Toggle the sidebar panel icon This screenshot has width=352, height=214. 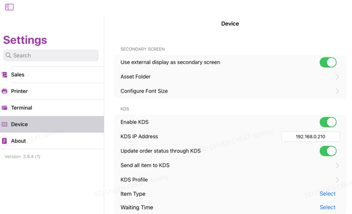point(9,7)
